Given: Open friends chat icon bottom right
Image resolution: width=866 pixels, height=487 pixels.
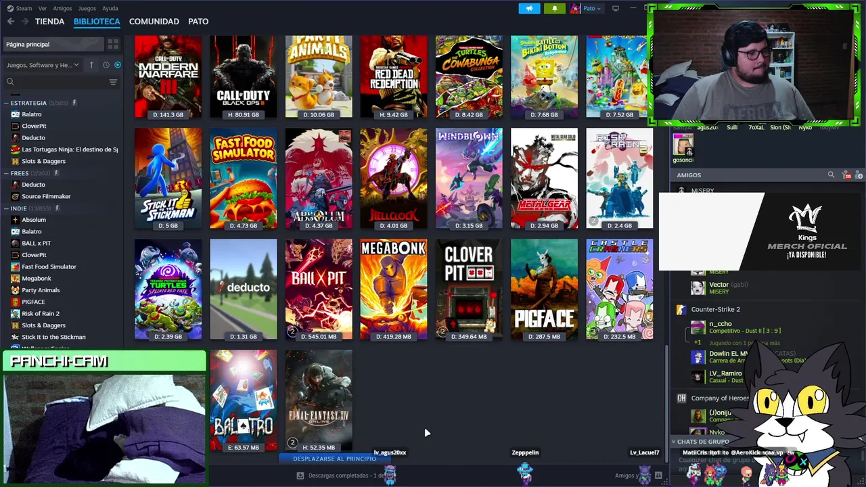Looking at the screenshot, I should tap(658, 476).
